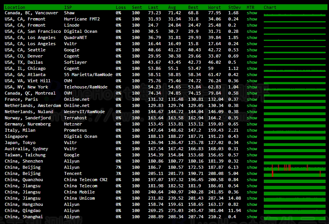Screen dimensions: 329x224
Task: Open show link for San Francisco Digital Ocean
Action: (252, 31)
